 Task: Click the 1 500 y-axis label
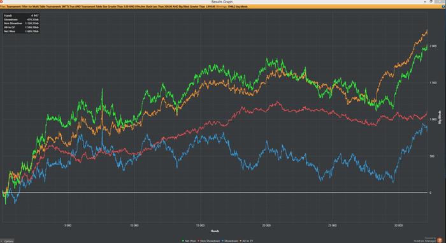tap(433, 83)
